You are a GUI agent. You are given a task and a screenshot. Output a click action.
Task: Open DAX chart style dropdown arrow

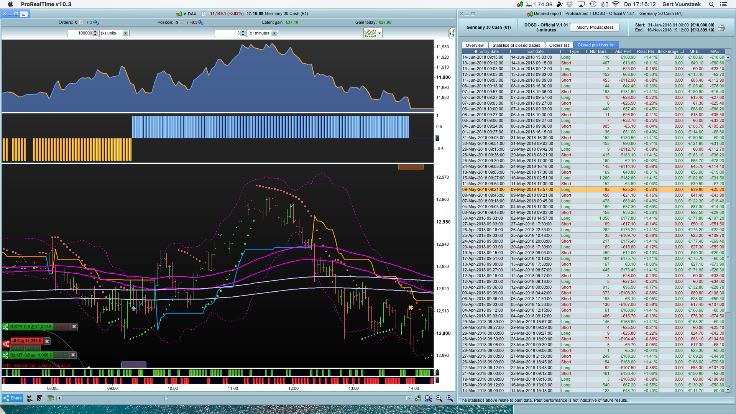click(x=184, y=14)
